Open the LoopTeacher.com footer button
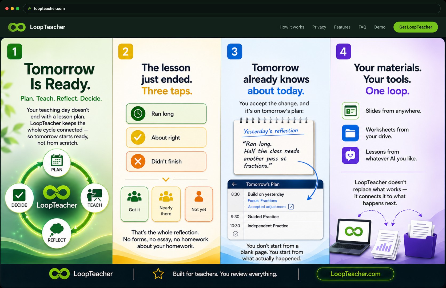The image size is (446, 288). (355, 274)
